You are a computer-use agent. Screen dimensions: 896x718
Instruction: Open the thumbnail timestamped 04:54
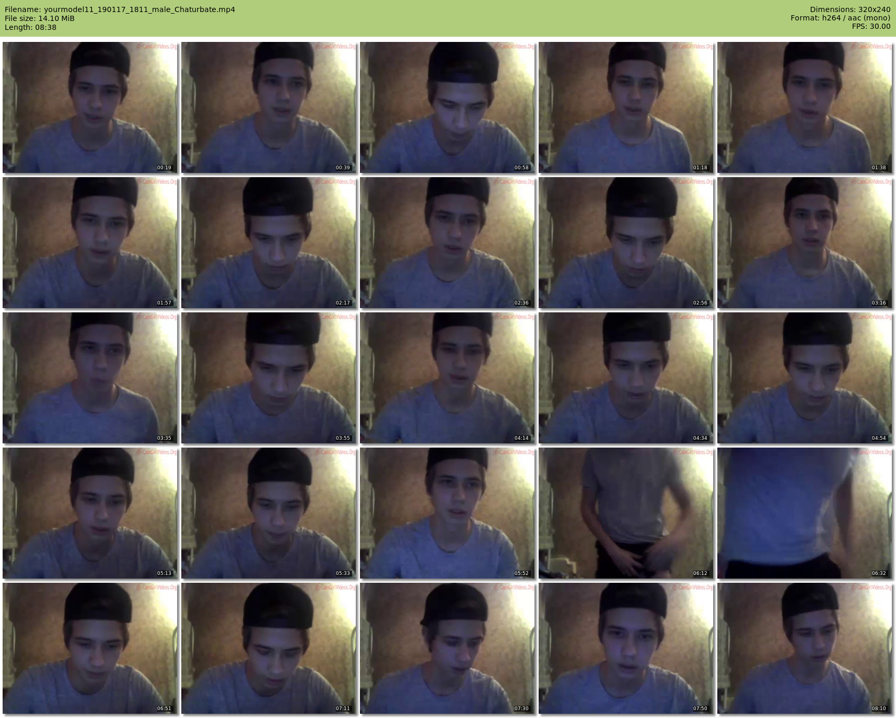click(805, 378)
